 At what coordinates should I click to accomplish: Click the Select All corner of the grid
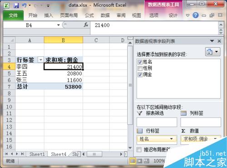pyautogui.click(x=9, y=40)
